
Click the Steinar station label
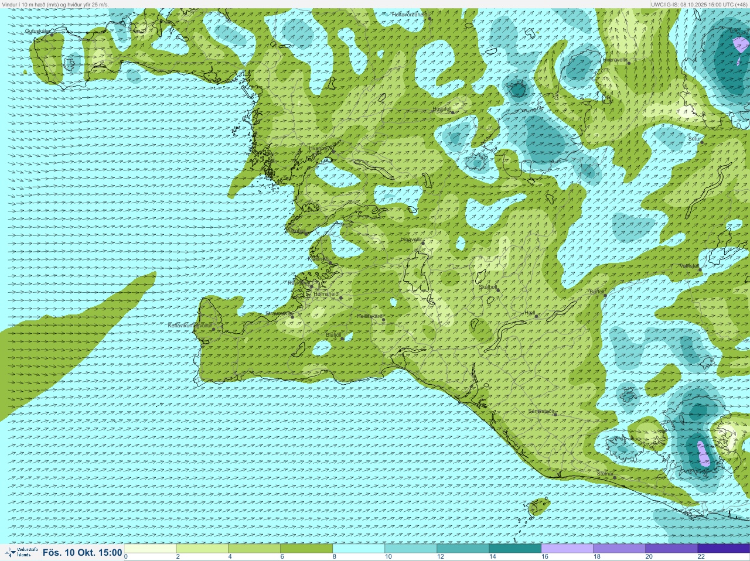(x=605, y=474)
